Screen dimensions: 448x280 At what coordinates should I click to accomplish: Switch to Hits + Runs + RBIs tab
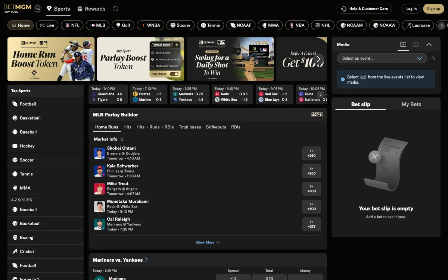pos(155,127)
